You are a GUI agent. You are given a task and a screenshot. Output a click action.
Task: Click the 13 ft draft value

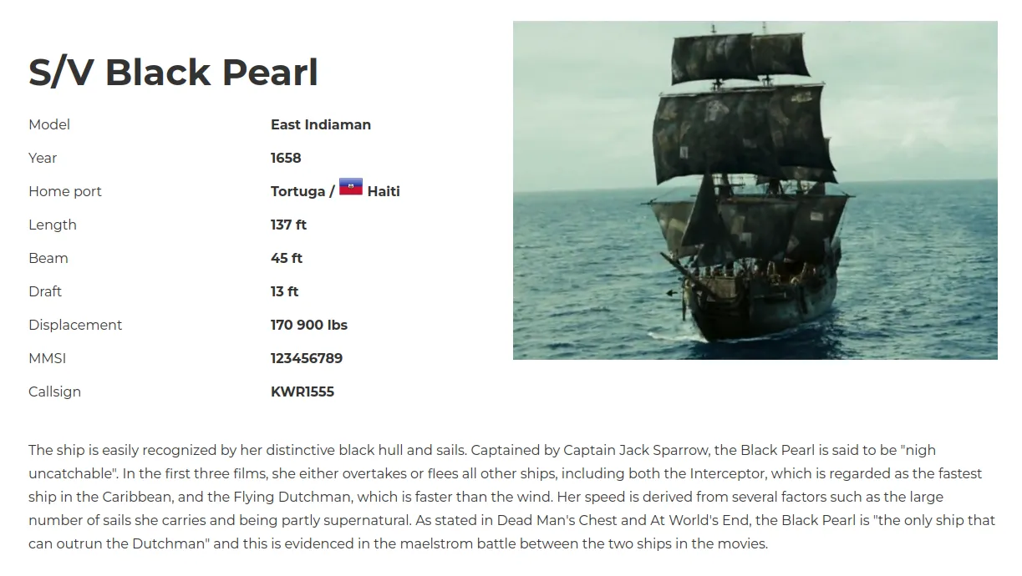pyautogui.click(x=284, y=291)
